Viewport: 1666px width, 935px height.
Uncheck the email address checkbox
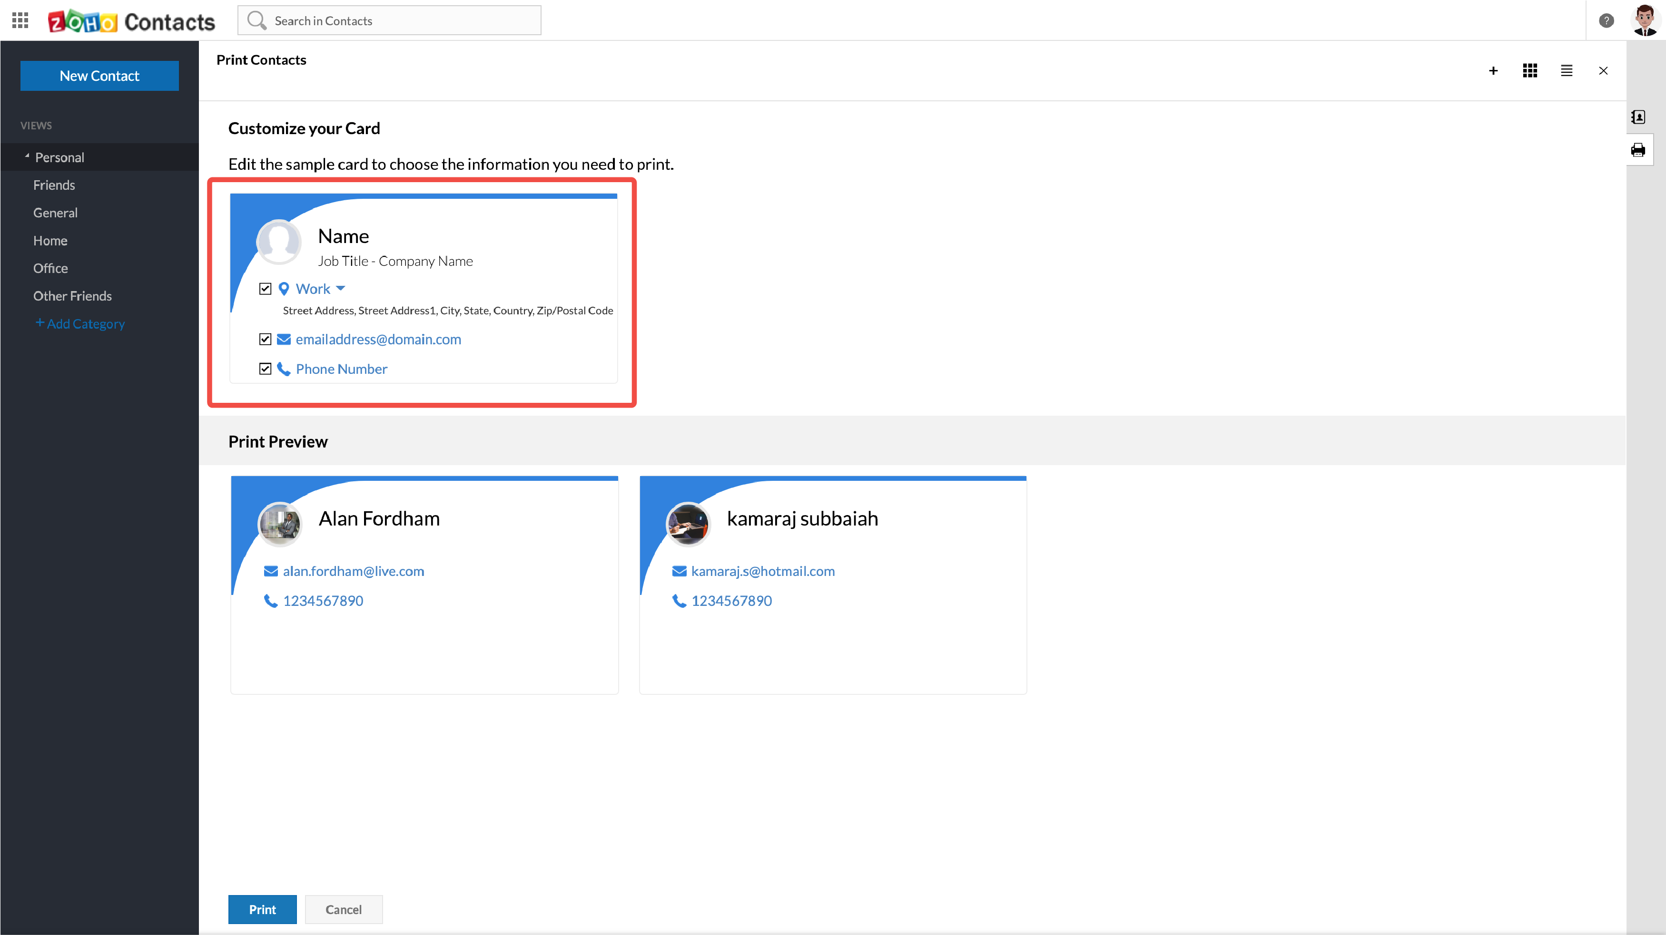[265, 339]
